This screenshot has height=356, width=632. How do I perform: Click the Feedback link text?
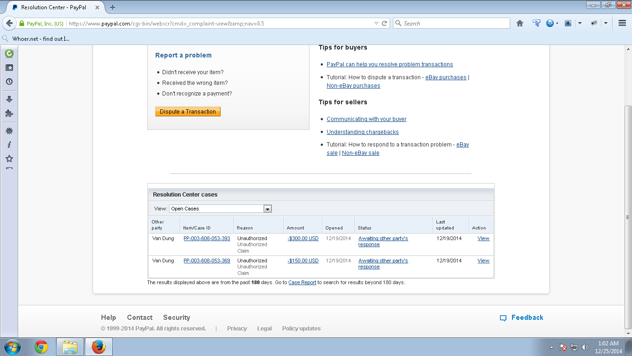pos(527,318)
